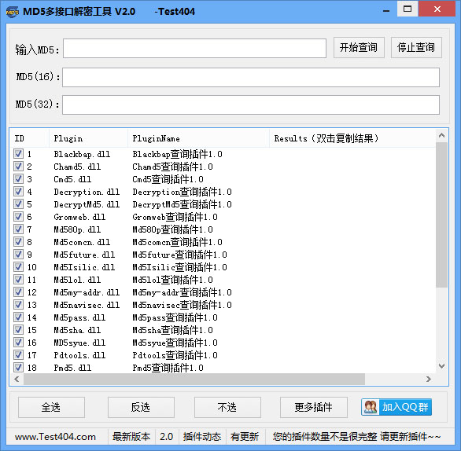This screenshot has width=461, height=451.
Task: Click the www.Test404.com status bar link
Action: point(55,437)
